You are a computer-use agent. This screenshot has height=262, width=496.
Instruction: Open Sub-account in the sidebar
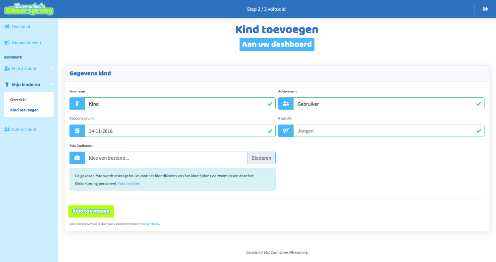[x=24, y=130]
